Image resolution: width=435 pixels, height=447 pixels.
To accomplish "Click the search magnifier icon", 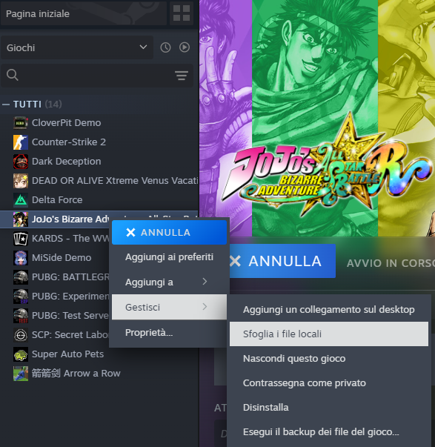I will tap(13, 76).
